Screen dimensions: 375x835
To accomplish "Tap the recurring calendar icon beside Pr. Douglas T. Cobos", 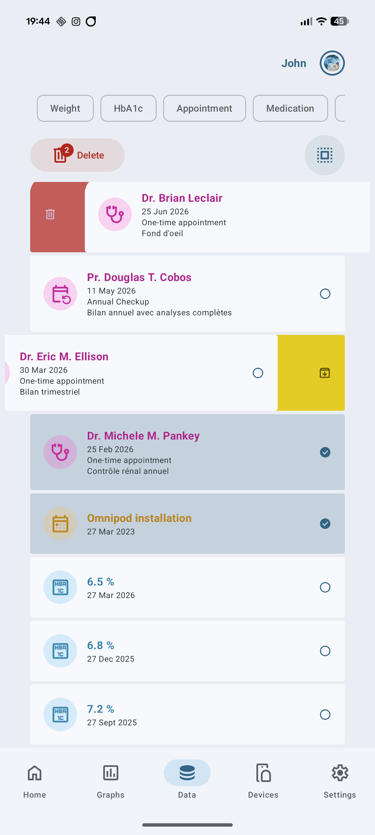I will pos(60,293).
